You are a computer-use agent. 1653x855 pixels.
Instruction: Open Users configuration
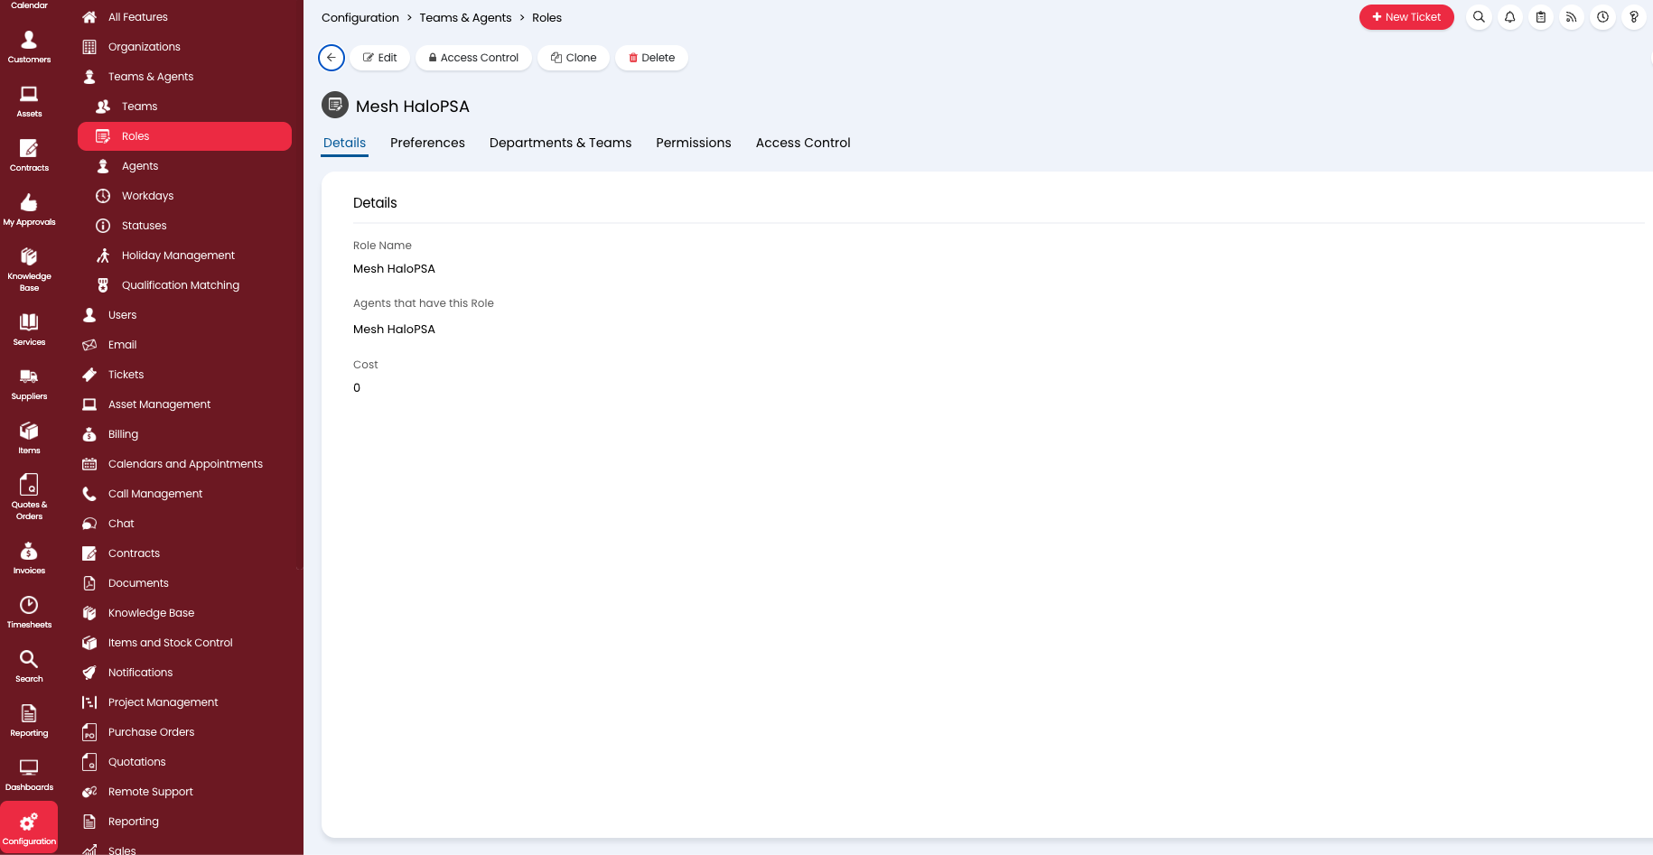(x=185, y=315)
